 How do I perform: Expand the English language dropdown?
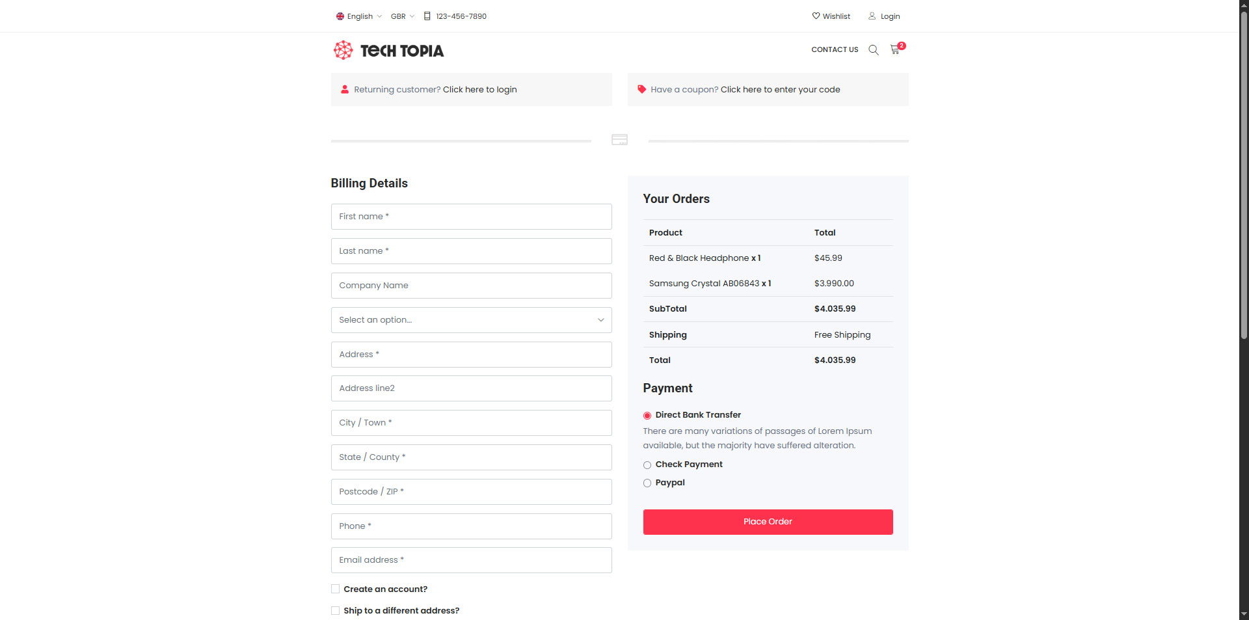(358, 16)
